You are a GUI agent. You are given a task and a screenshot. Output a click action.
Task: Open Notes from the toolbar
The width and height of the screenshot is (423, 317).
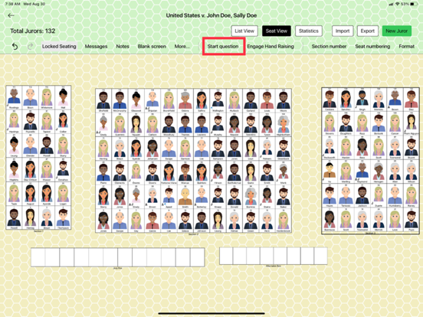pyautogui.click(x=123, y=47)
